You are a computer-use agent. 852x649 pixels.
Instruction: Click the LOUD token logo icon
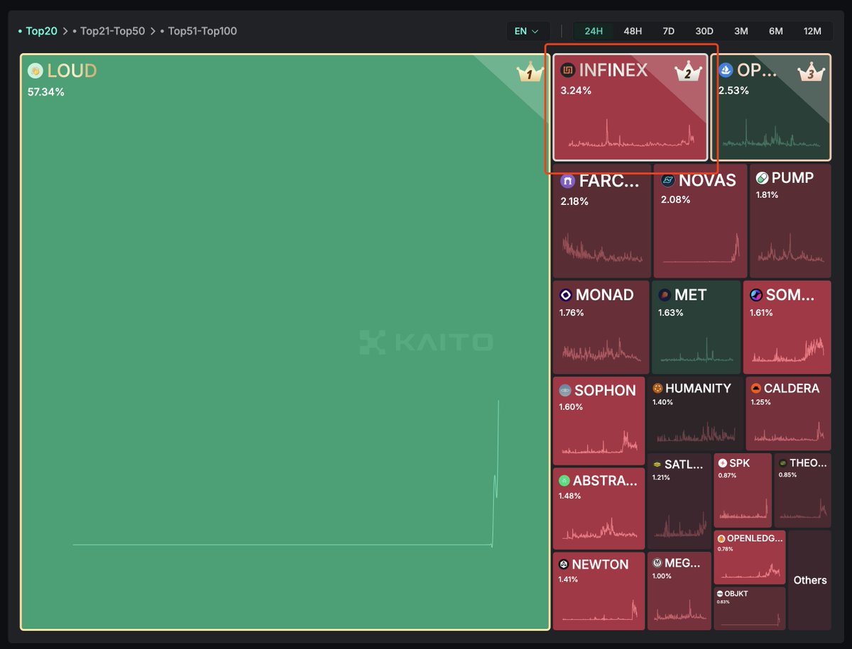(x=35, y=70)
